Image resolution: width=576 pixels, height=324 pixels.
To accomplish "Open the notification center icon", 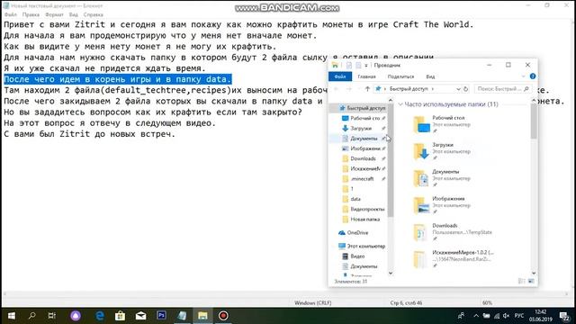I will [x=564, y=316].
